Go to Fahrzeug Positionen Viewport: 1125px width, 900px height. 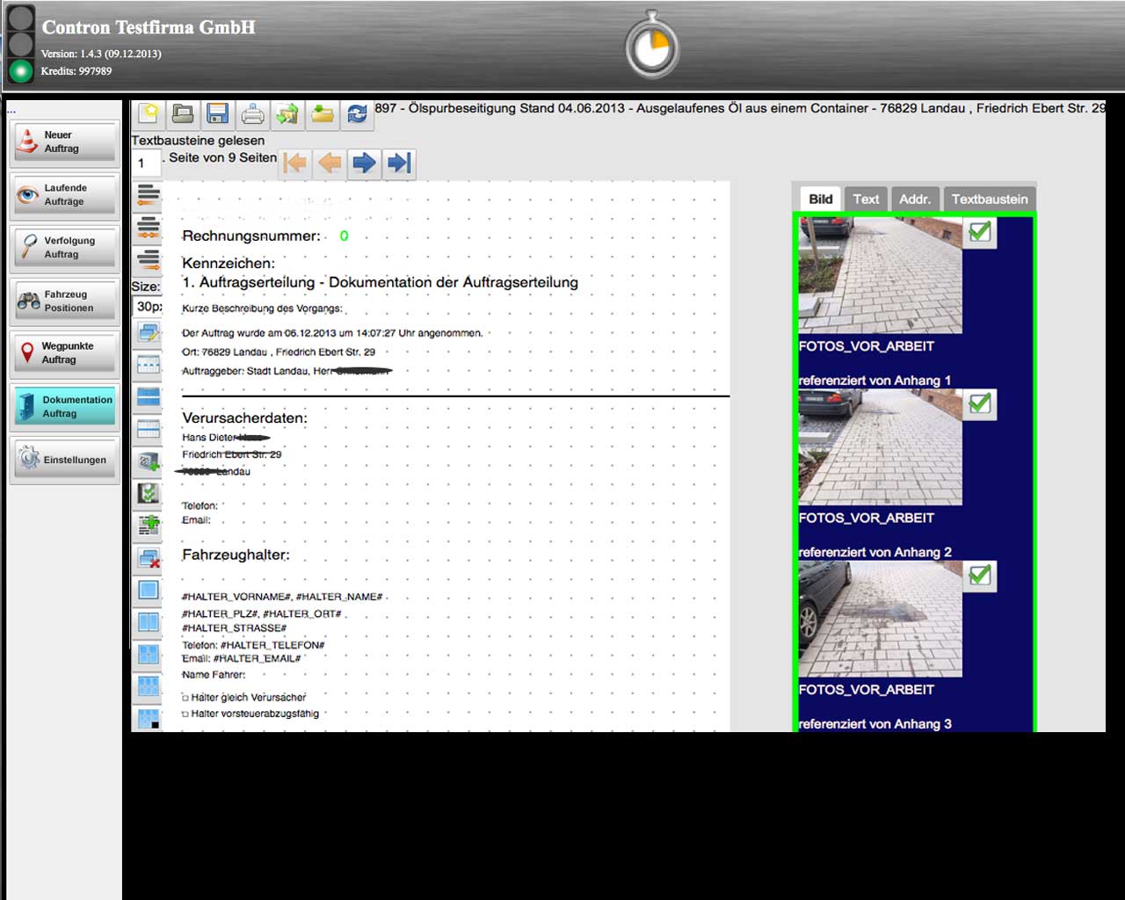point(64,301)
